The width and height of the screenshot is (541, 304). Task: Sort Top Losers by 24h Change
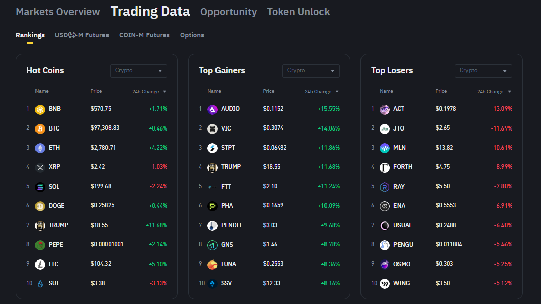pyautogui.click(x=494, y=92)
